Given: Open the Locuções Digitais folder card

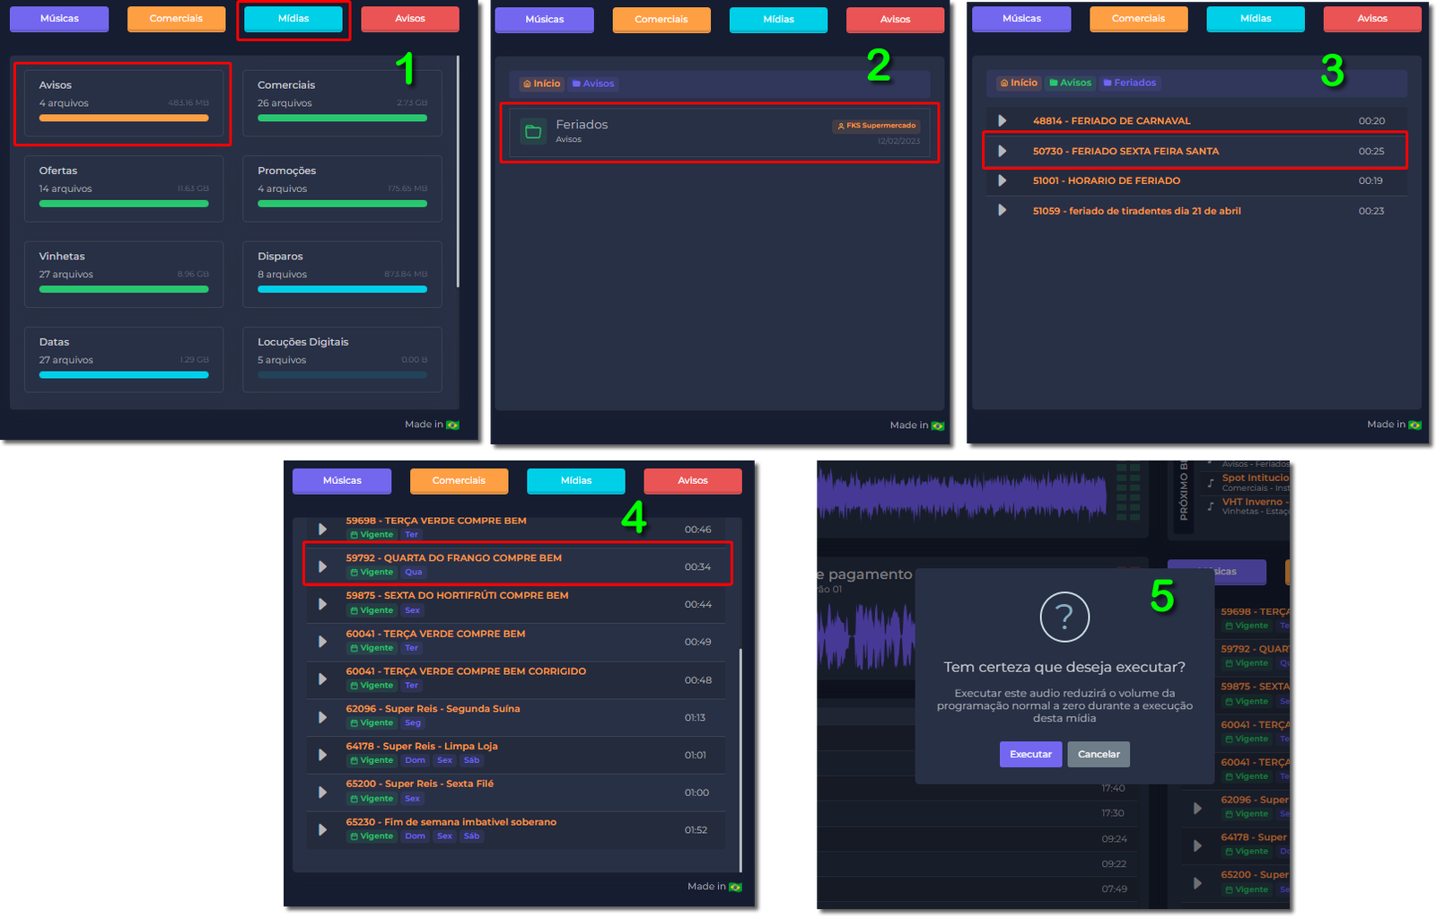Looking at the screenshot, I should tap(342, 359).
